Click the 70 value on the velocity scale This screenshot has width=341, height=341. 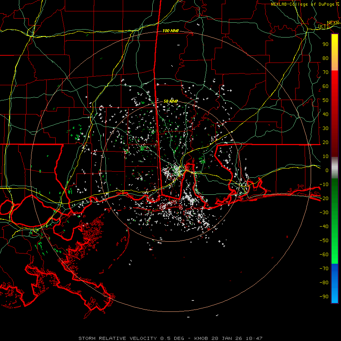point(325,72)
